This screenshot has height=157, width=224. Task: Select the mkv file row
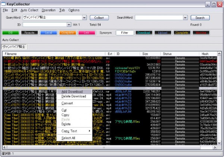(x=110, y=111)
